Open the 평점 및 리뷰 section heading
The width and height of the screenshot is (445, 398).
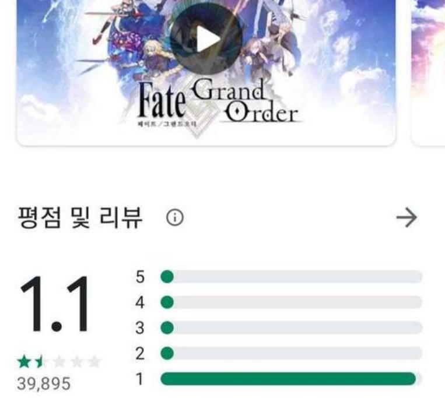pos(80,218)
